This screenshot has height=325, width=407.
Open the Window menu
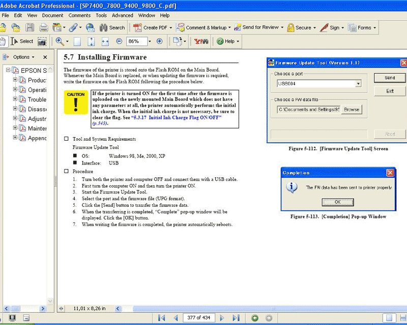[x=147, y=16]
